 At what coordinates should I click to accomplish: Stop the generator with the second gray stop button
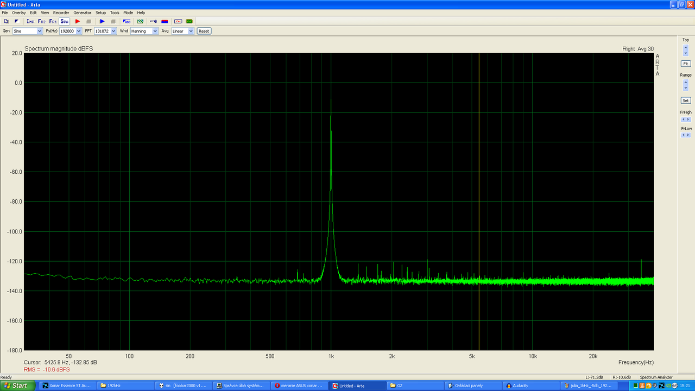tap(113, 21)
